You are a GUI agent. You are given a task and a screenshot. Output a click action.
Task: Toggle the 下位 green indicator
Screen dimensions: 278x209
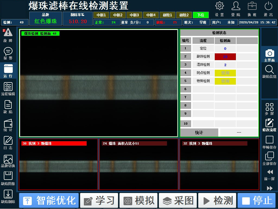(x=201, y=15)
